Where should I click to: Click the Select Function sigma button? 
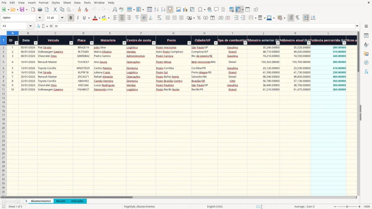click(x=44, y=26)
